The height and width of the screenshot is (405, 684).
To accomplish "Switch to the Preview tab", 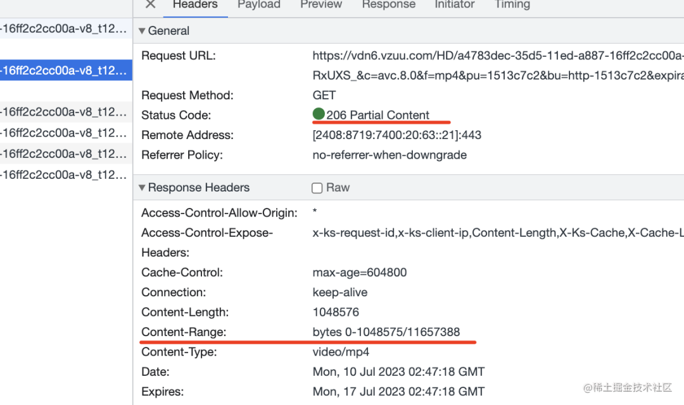I will (321, 4).
